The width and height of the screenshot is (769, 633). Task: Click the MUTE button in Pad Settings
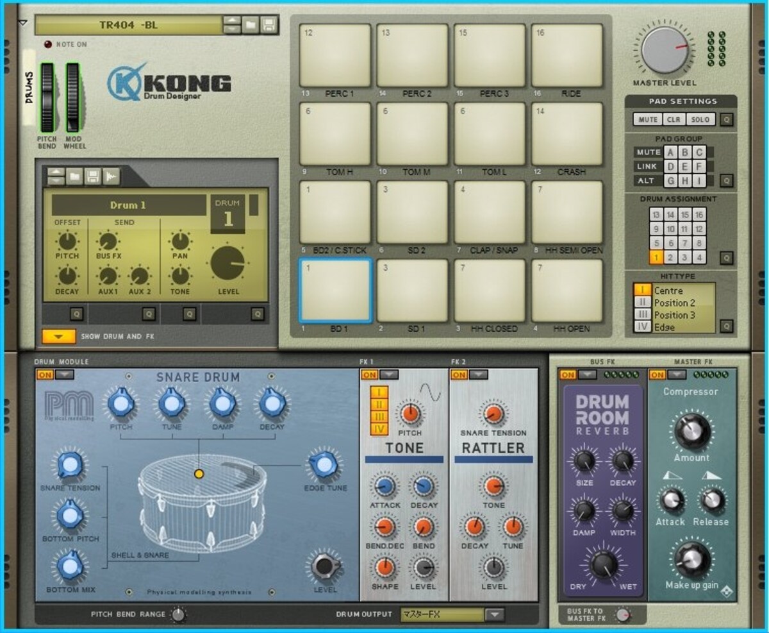tap(648, 119)
